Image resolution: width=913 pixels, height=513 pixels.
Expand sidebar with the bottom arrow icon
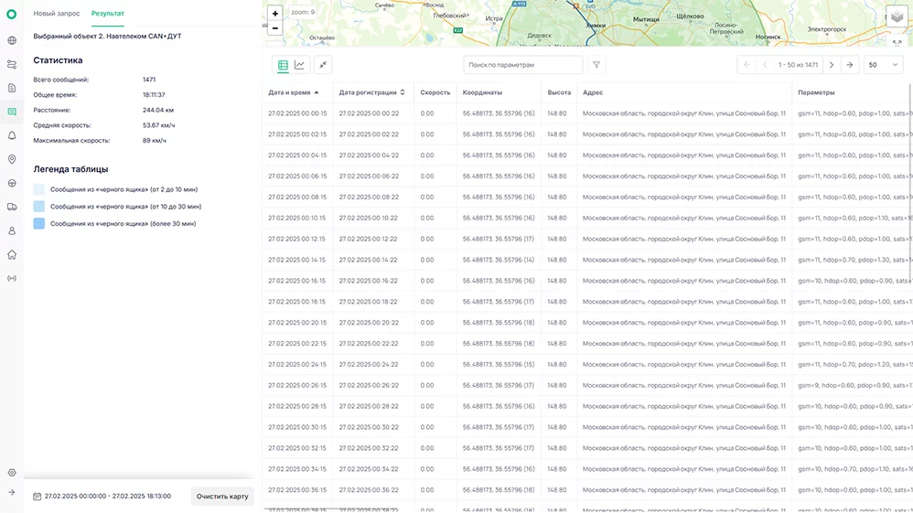pos(12,493)
